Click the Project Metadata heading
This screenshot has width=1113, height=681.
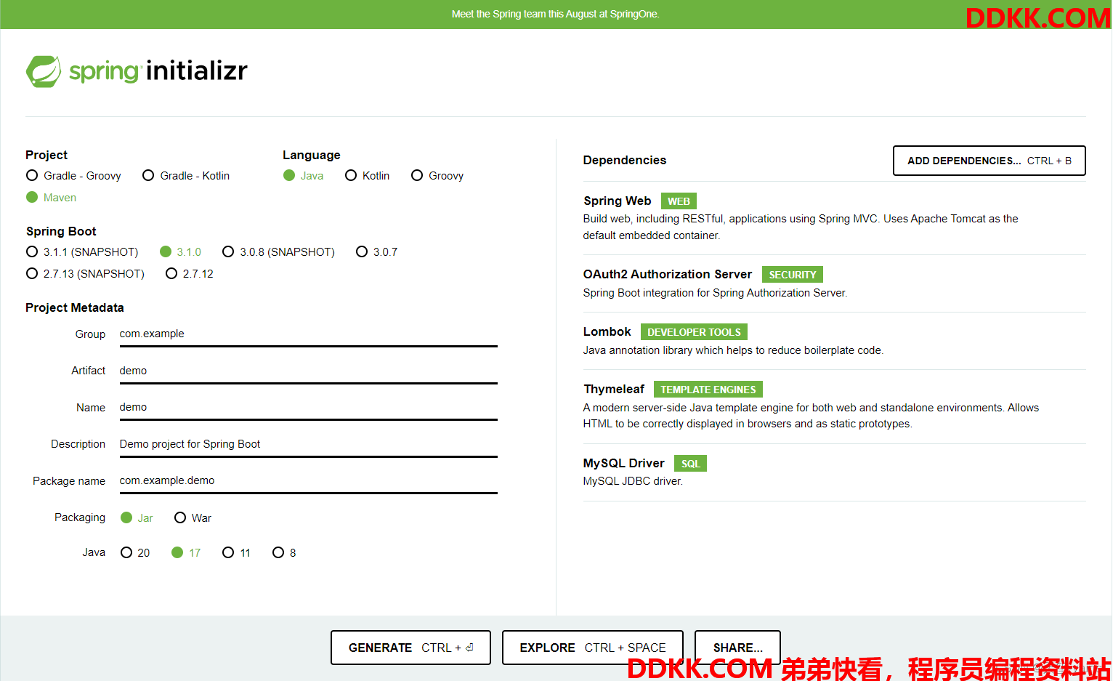pos(75,307)
